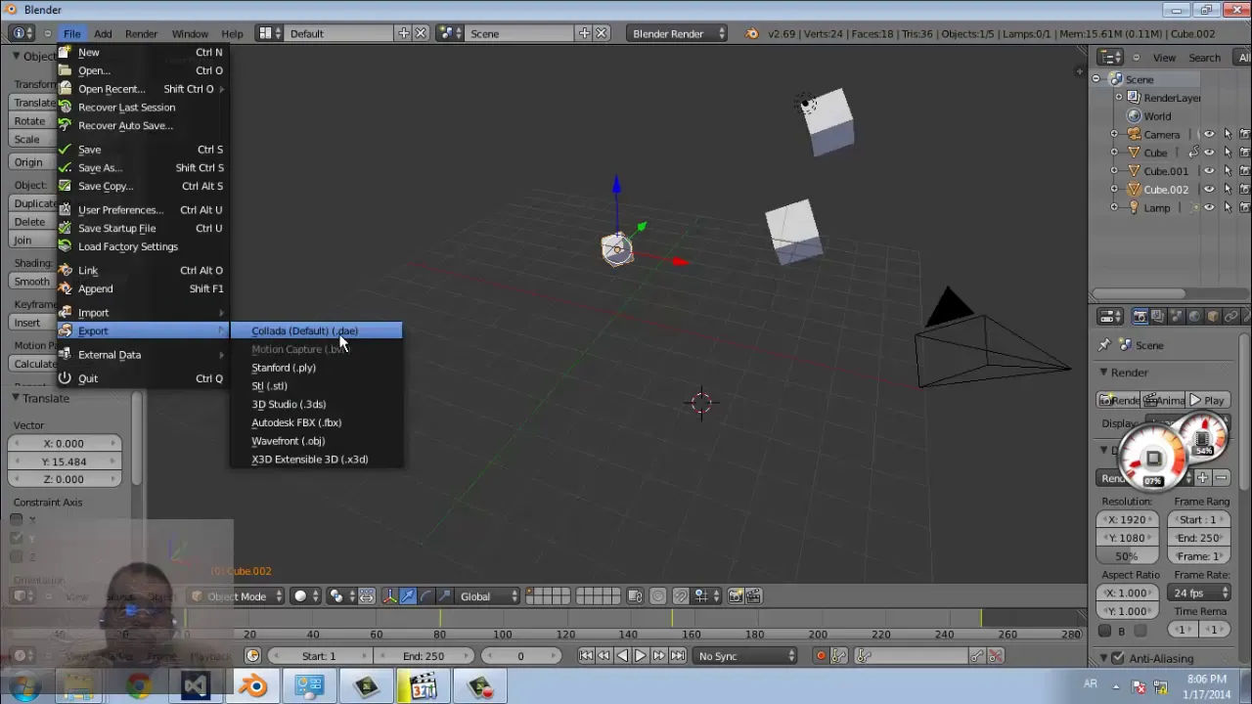The image size is (1252, 704).
Task: Toggle the 3D manipulator widget icon
Action: pyautogui.click(x=389, y=596)
